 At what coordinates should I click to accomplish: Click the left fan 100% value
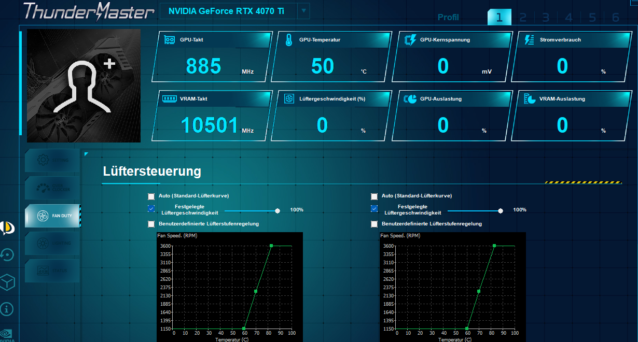[x=297, y=210]
